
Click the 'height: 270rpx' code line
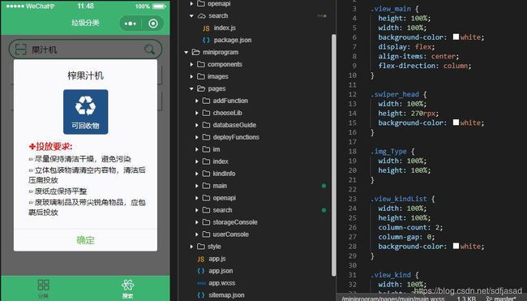tap(409, 114)
